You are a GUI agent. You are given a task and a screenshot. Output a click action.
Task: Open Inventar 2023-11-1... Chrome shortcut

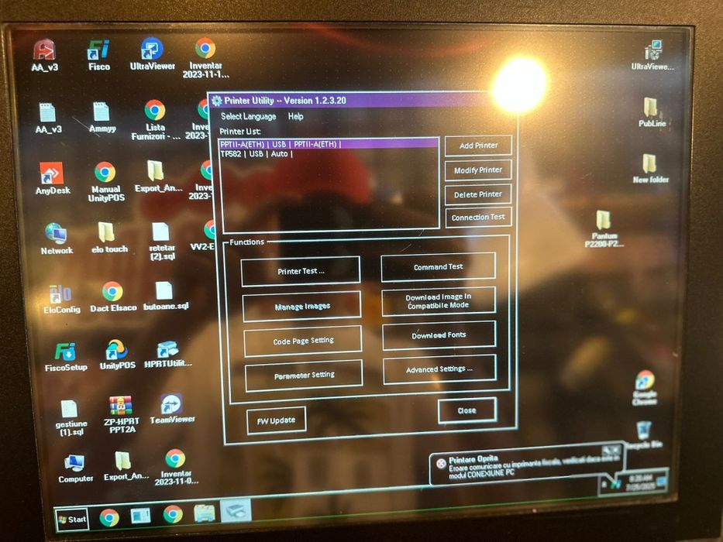click(x=205, y=57)
